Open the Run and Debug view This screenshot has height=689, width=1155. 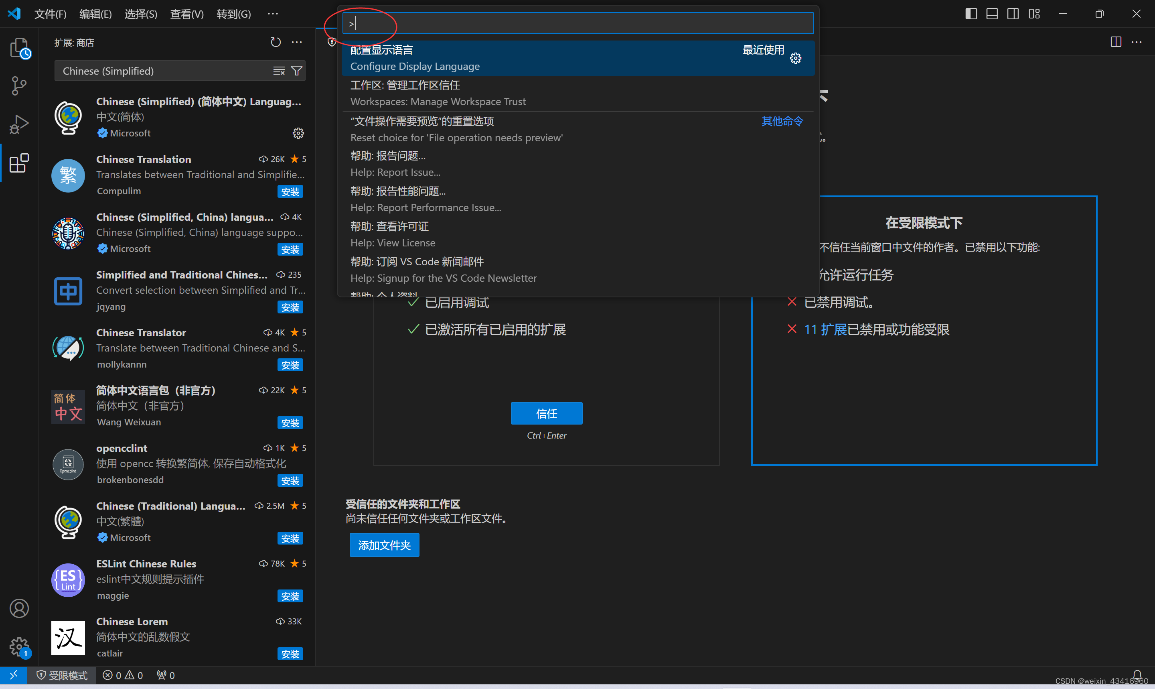coord(19,124)
